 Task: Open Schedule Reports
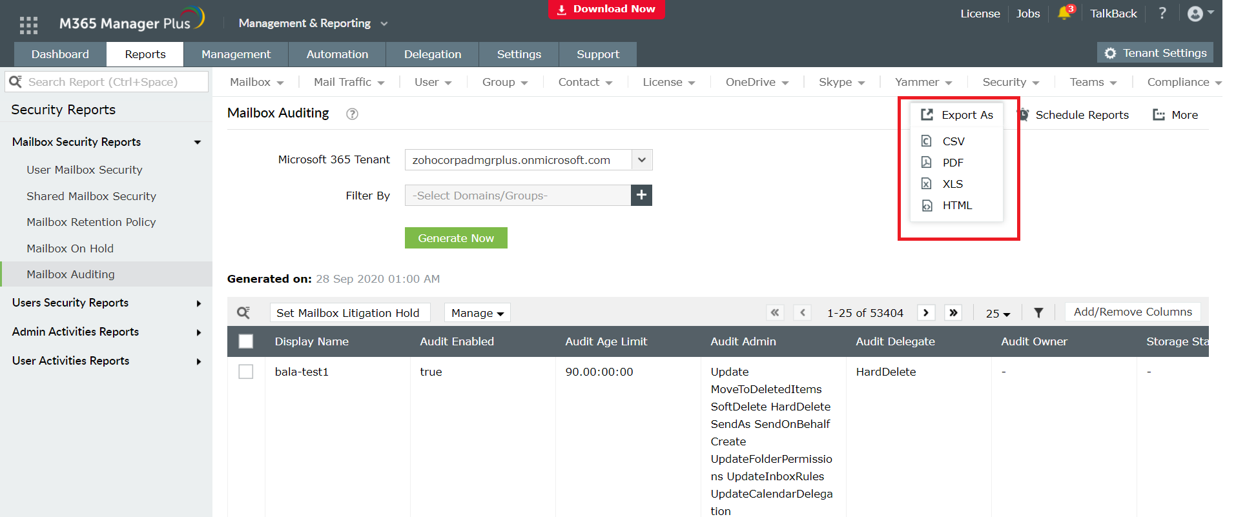pyautogui.click(x=1073, y=115)
